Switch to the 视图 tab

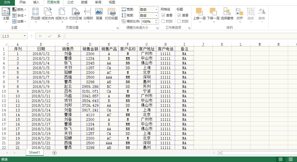coord(112,2)
